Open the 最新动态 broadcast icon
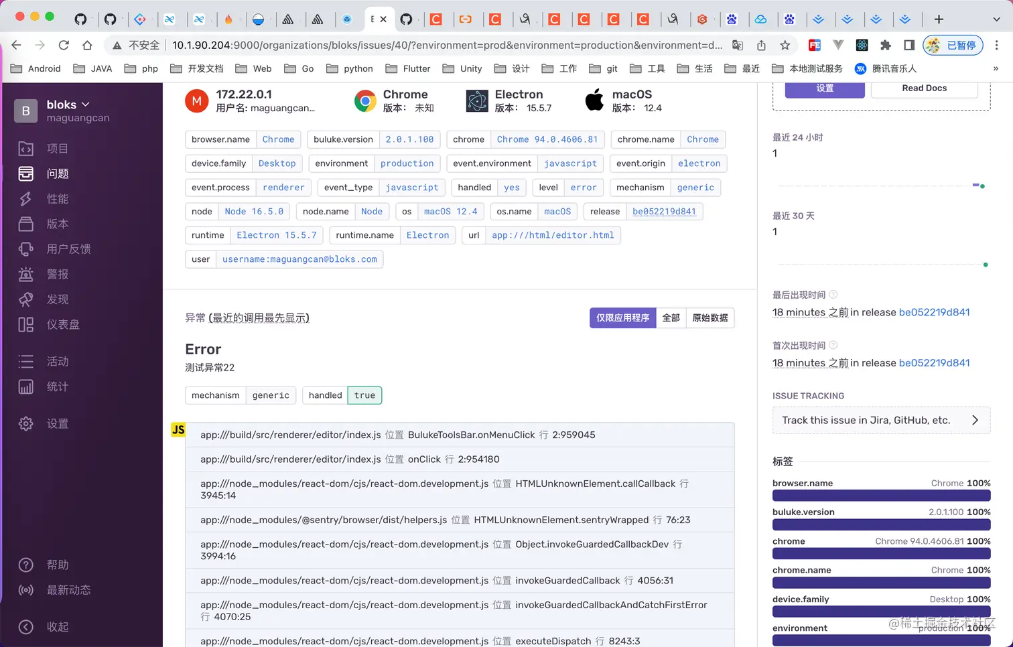This screenshot has height=647, width=1013. tap(25, 590)
